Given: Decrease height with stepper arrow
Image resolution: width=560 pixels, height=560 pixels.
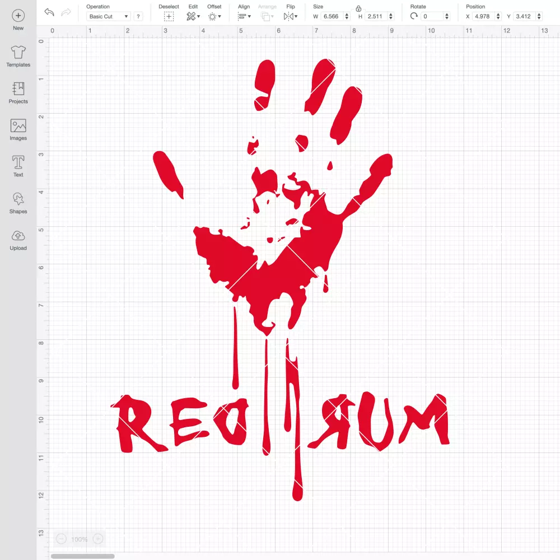Looking at the screenshot, I should click(x=391, y=18).
